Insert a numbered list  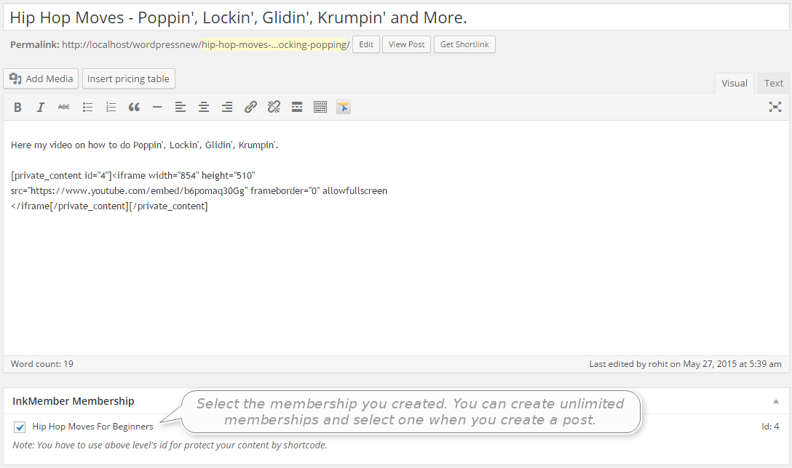[111, 107]
